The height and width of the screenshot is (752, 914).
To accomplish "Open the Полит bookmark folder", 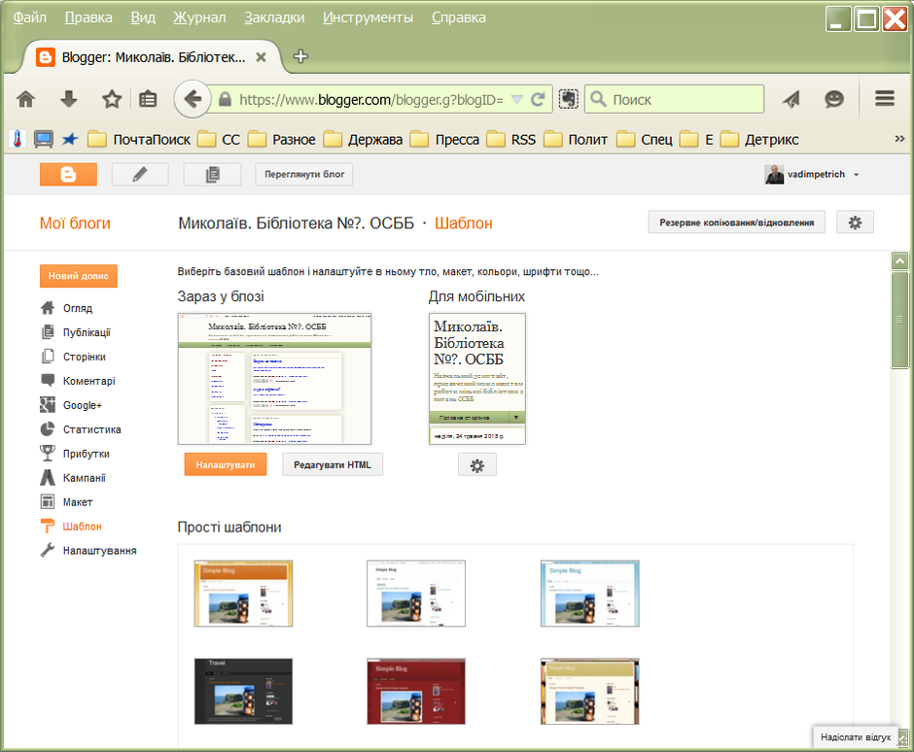I will click(x=576, y=140).
